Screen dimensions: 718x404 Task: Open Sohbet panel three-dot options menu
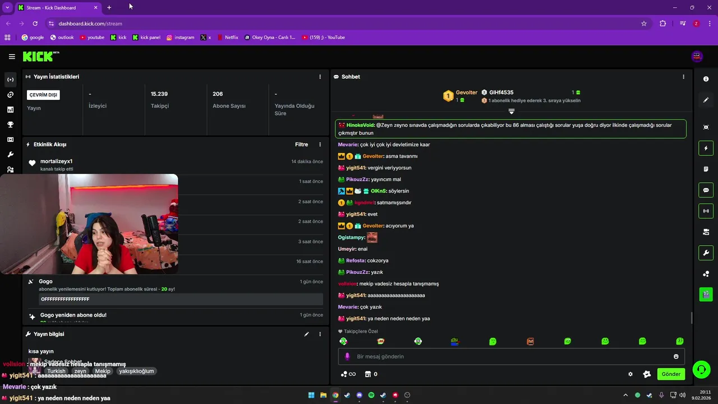683,77
